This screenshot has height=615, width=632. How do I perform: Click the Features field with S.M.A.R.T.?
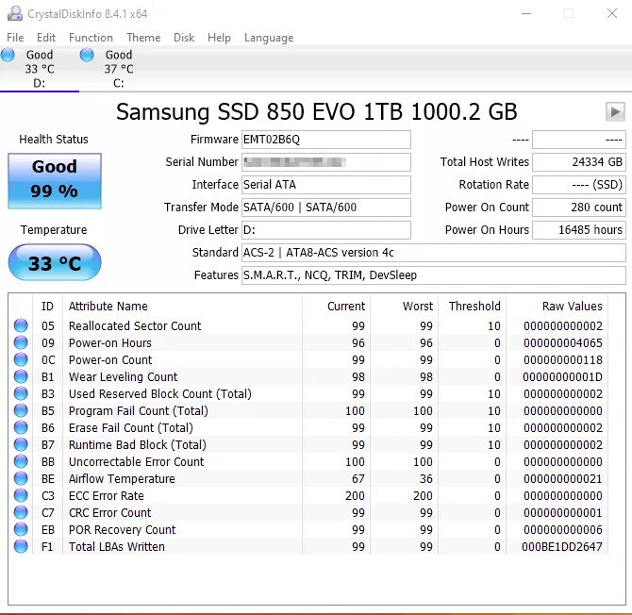pyautogui.click(x=434, y=275)
